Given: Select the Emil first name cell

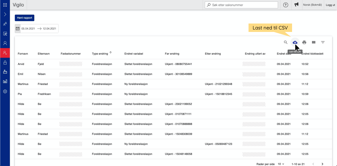Looking at the screenshot, I should click(21, 74).
